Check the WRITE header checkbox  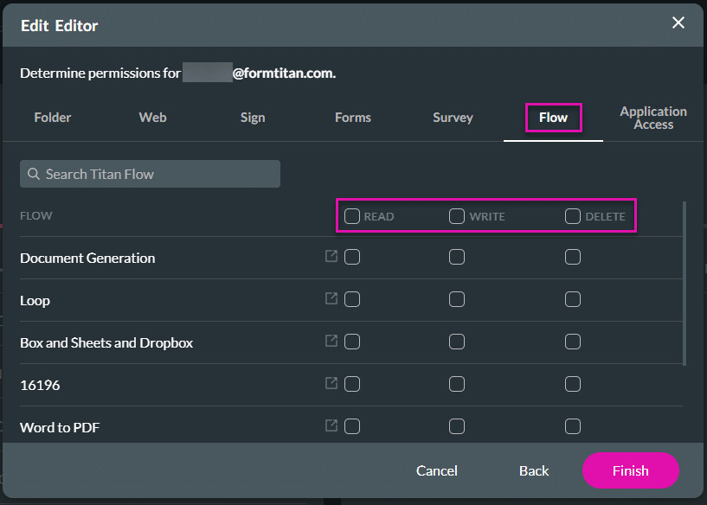point(457,216)
